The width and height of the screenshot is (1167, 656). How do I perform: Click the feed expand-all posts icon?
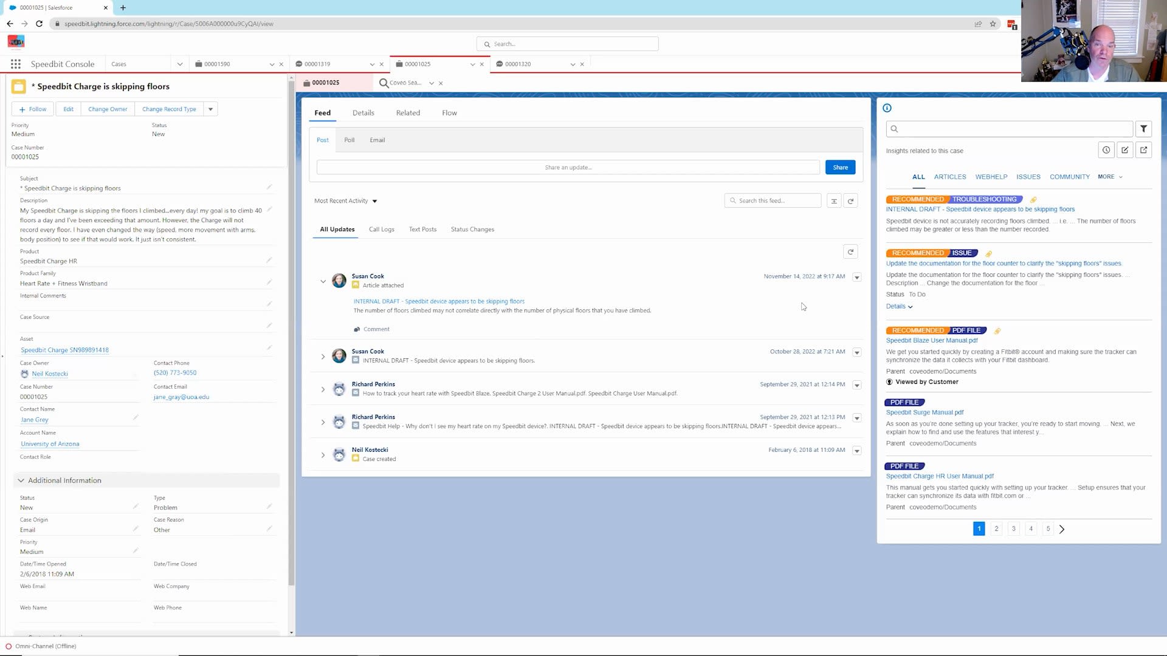pyautogui.click(x=834, y=201)
